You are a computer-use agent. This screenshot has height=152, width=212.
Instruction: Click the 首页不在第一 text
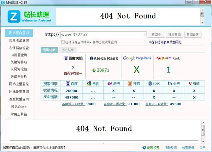coord(73,74)
